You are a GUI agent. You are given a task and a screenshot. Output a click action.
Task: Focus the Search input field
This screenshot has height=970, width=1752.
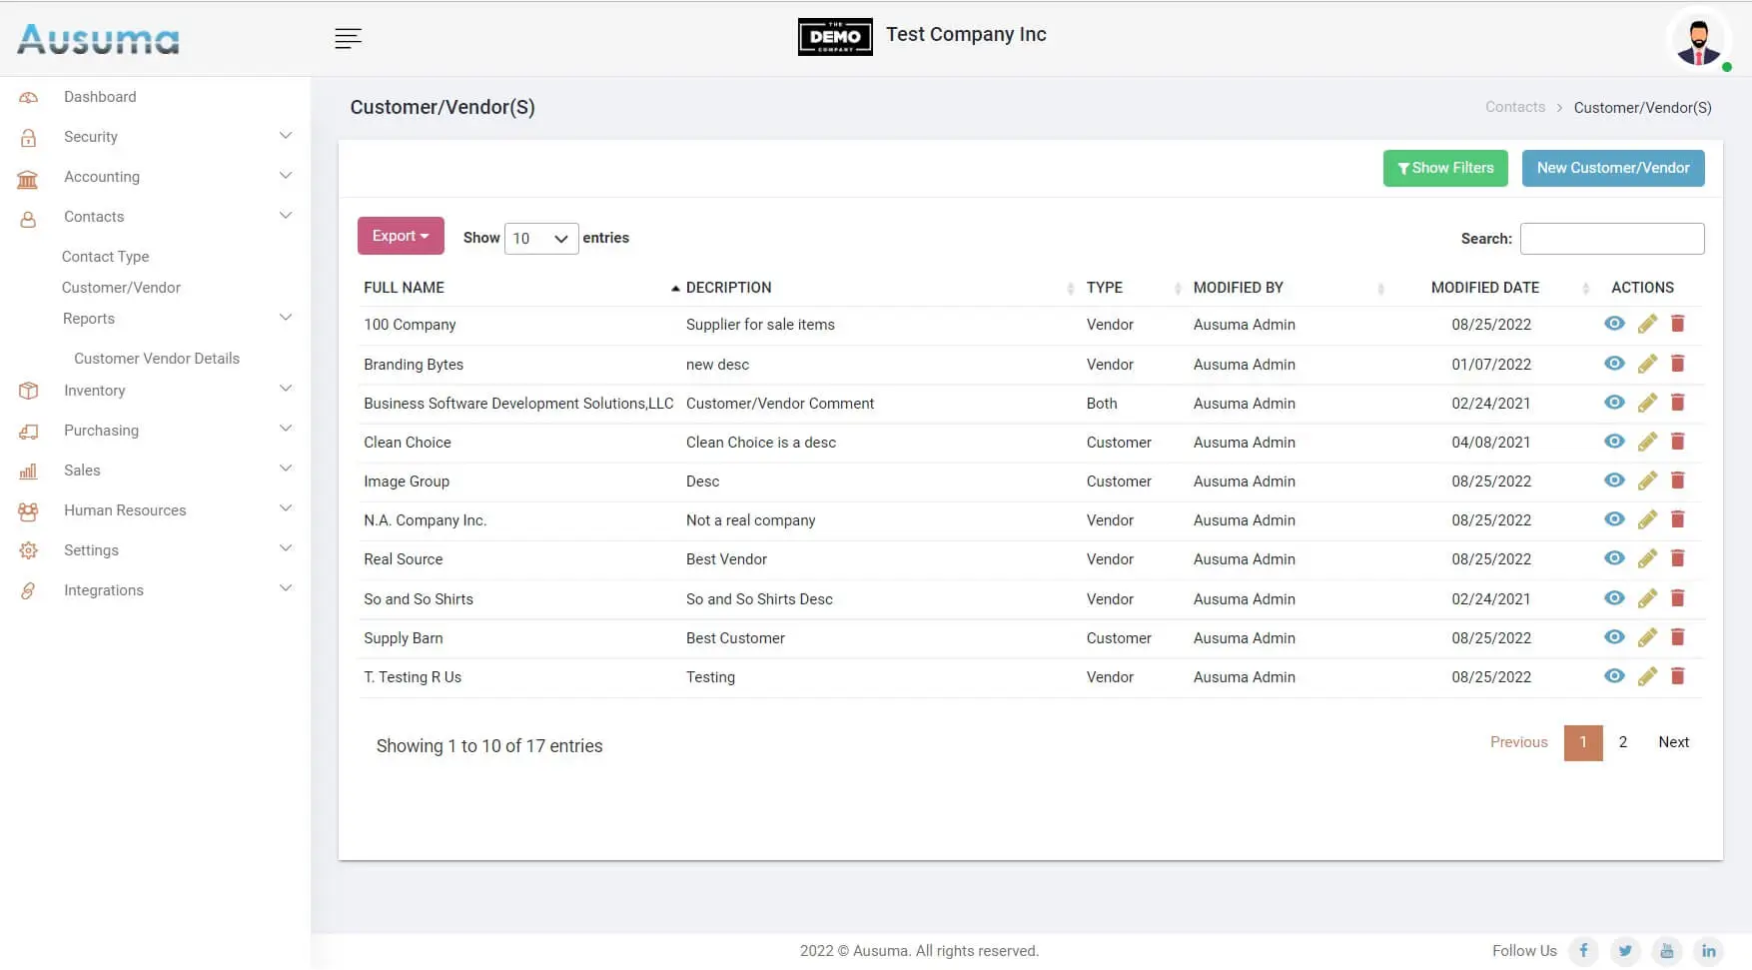(x=1611, y=239)
